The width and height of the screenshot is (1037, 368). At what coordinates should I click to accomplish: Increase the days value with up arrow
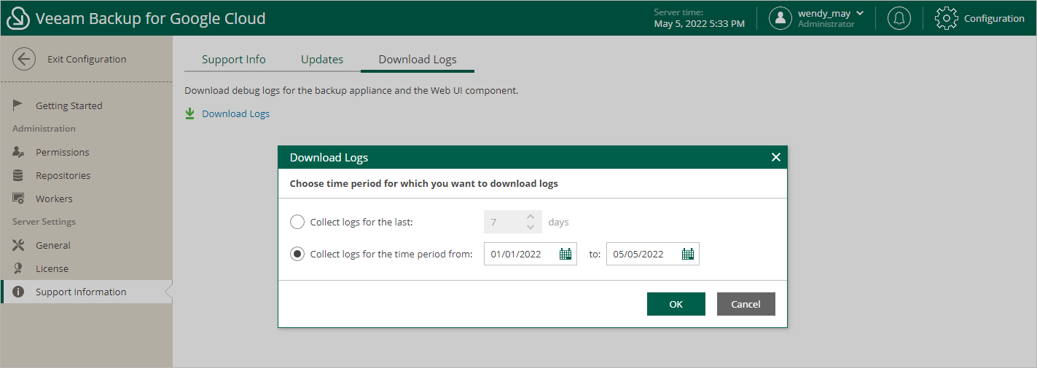(531, 217)
